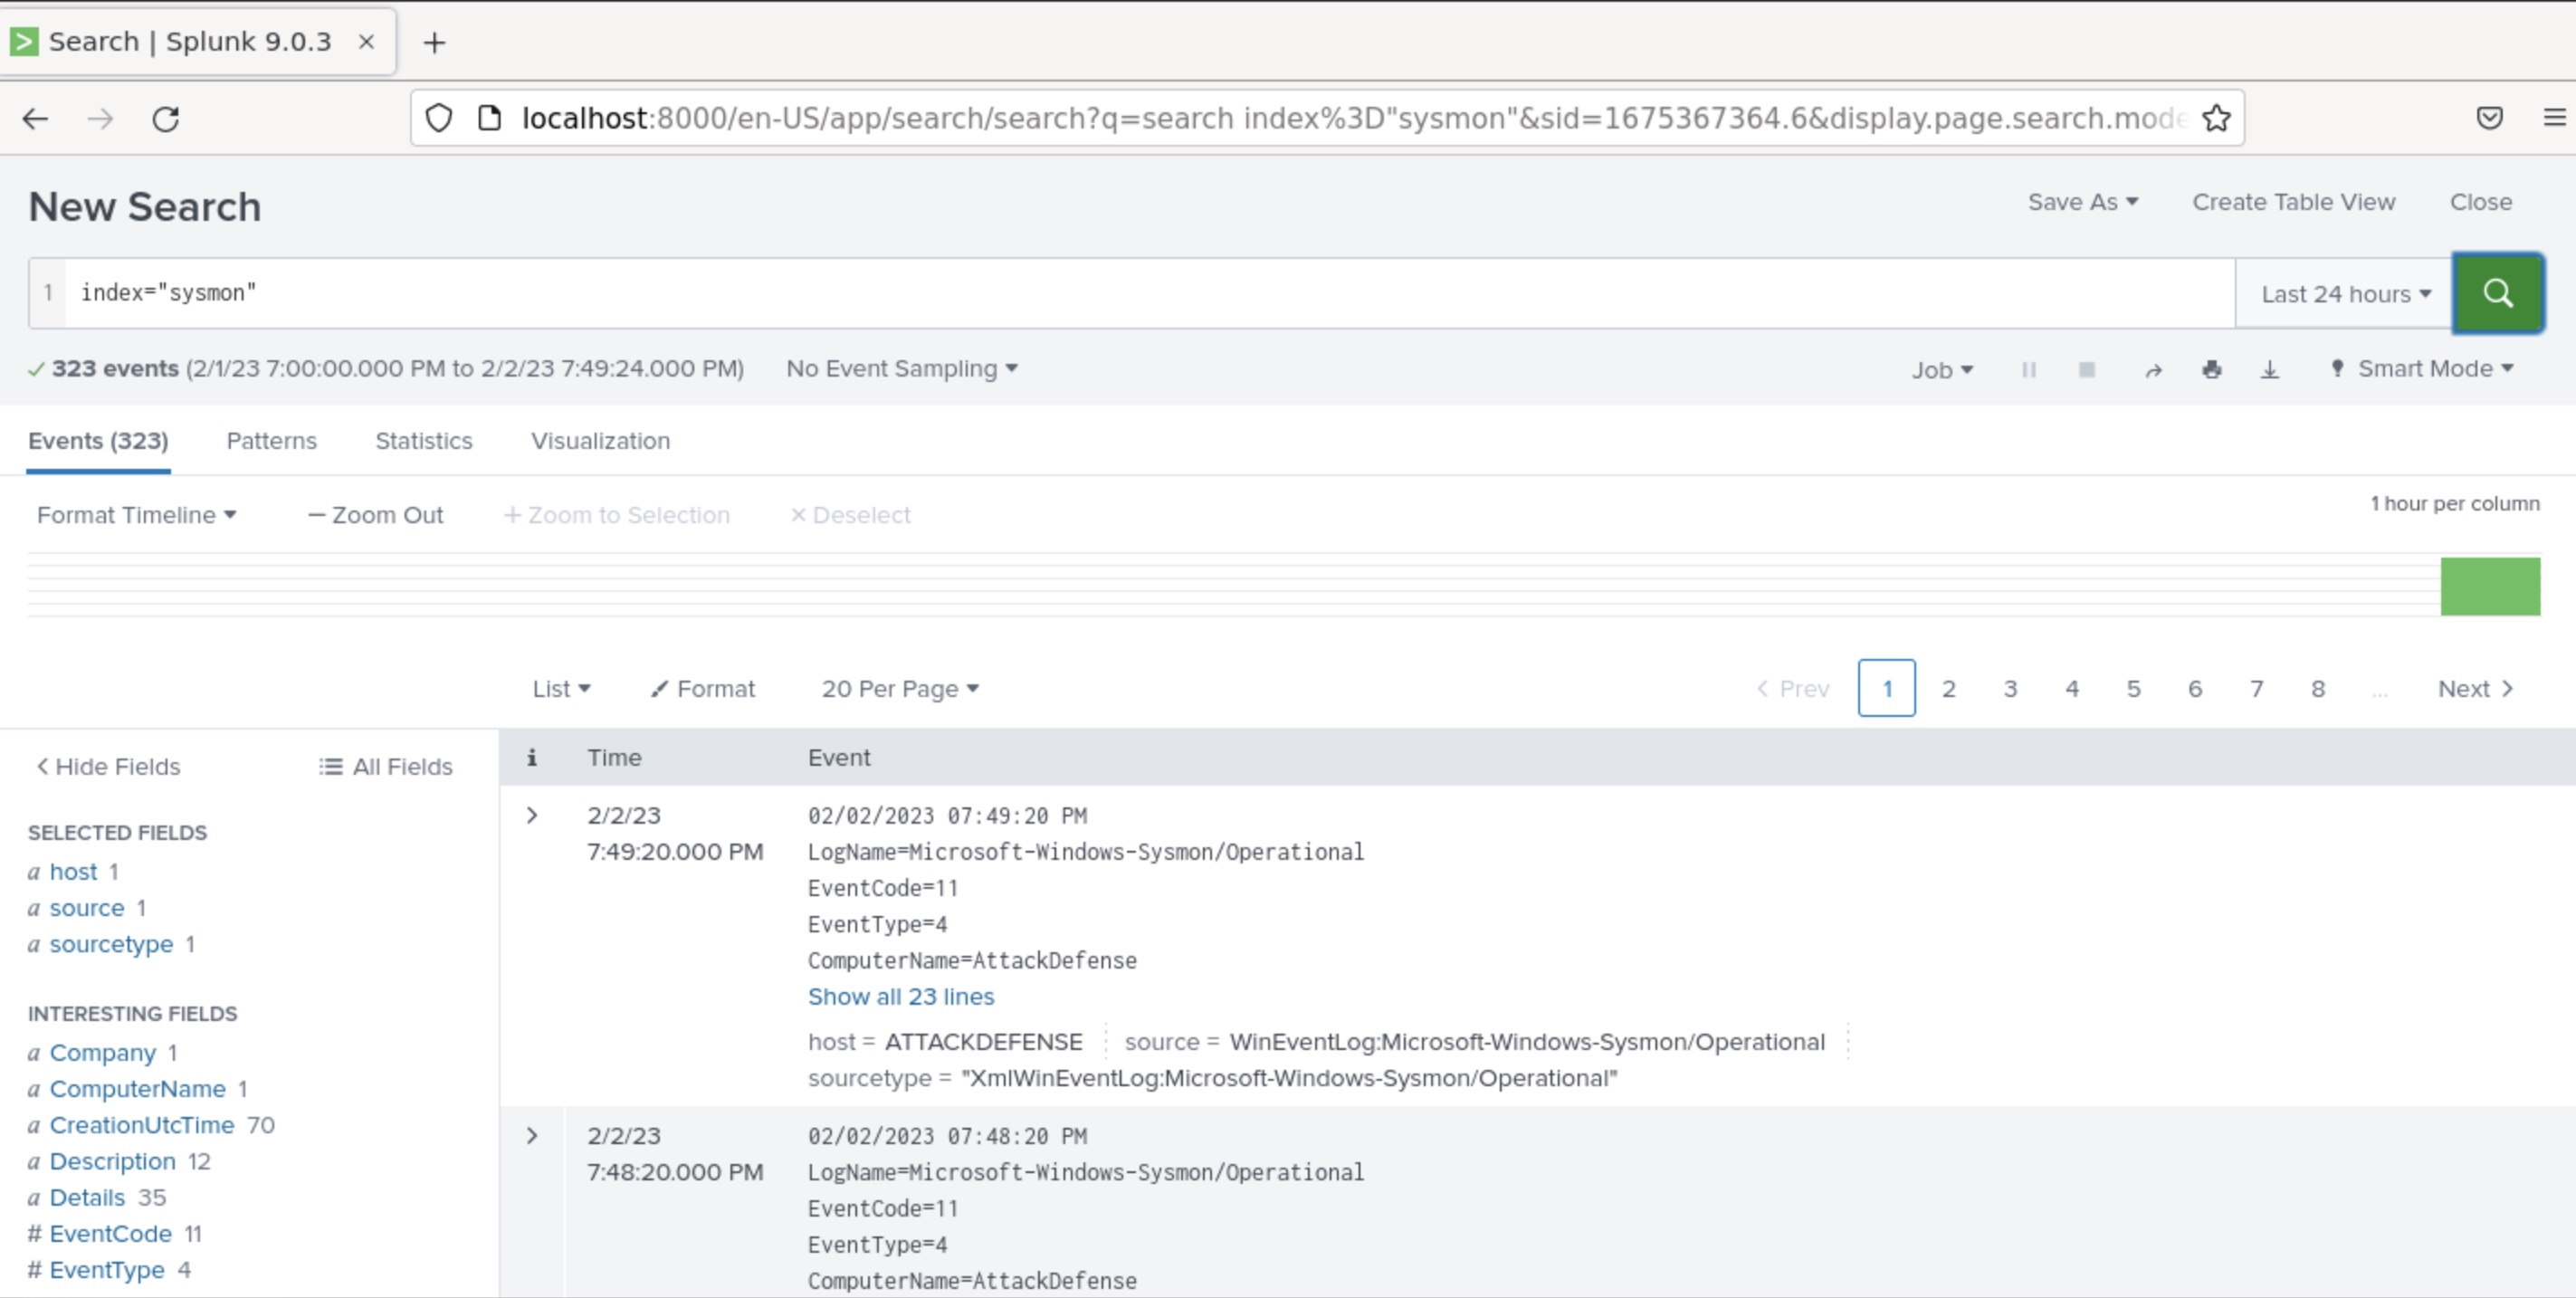Close the Splunk browser tab
Viewport: 2576px width, 1298px height.
(x=366, y=42)
